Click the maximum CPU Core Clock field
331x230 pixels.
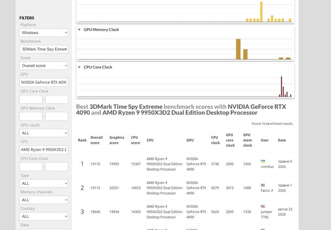coord(57,166)
